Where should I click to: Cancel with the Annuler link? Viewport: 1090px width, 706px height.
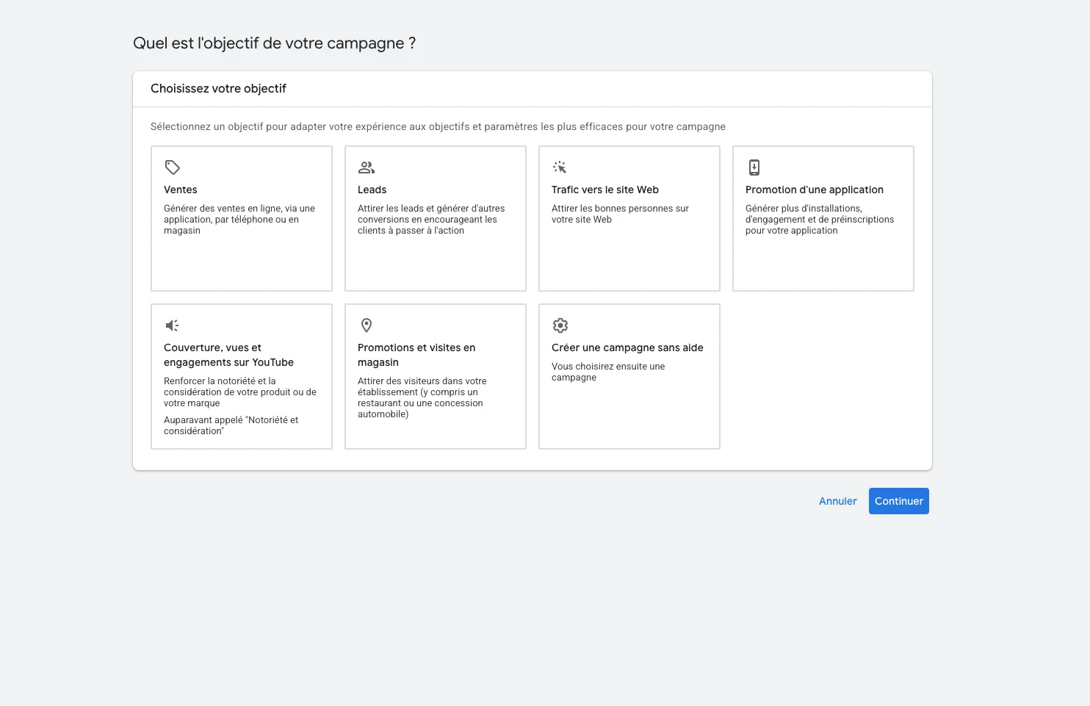[x=838, y=501]
